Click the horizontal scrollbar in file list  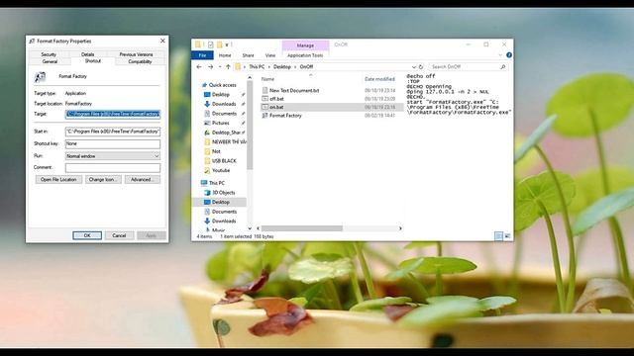302,228
